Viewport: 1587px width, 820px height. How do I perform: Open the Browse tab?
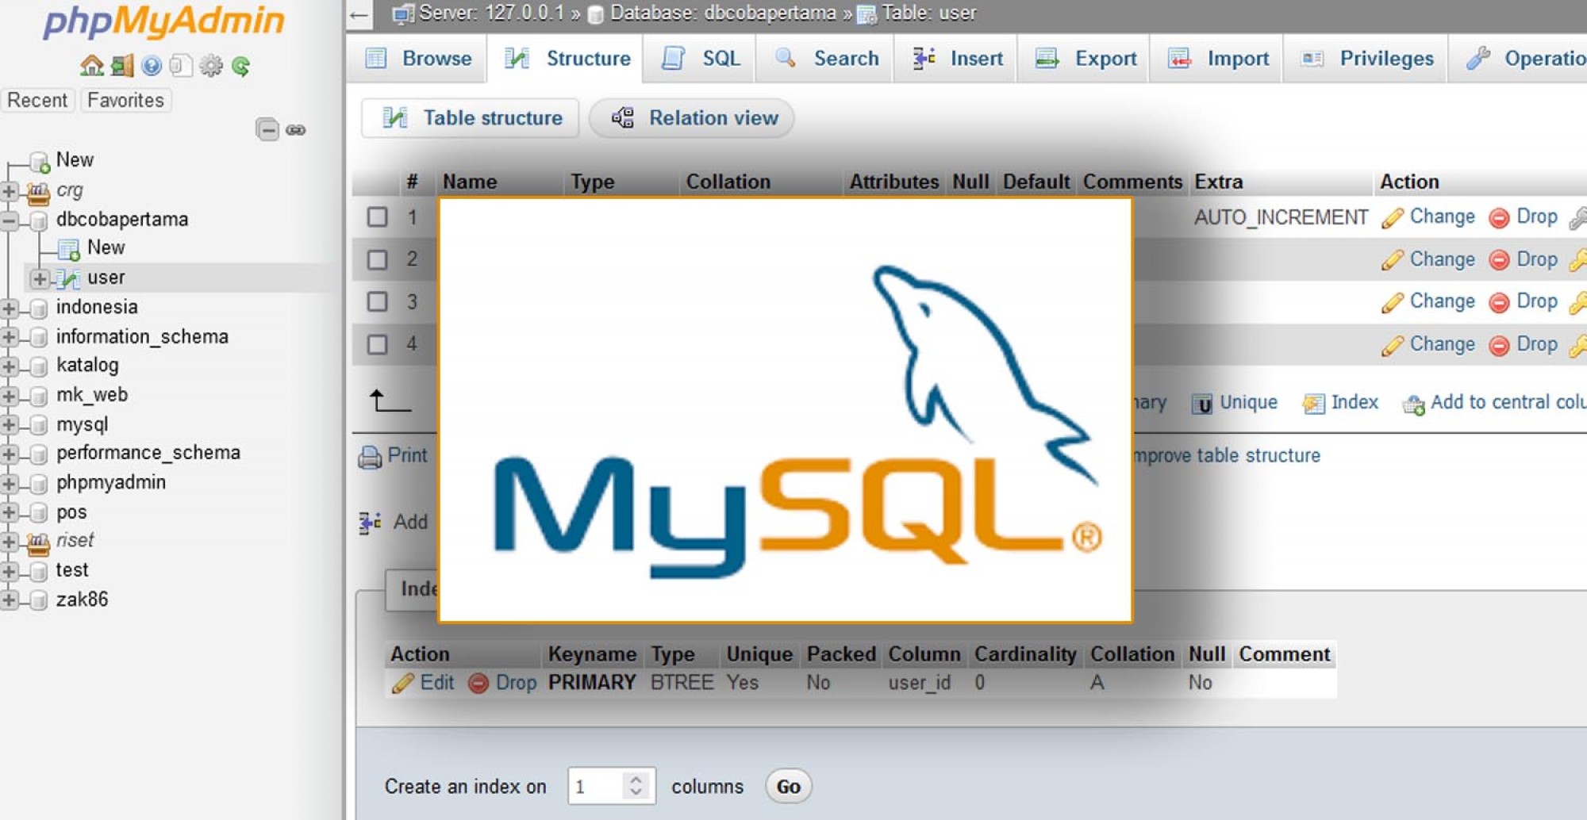[x=417, y=59]
